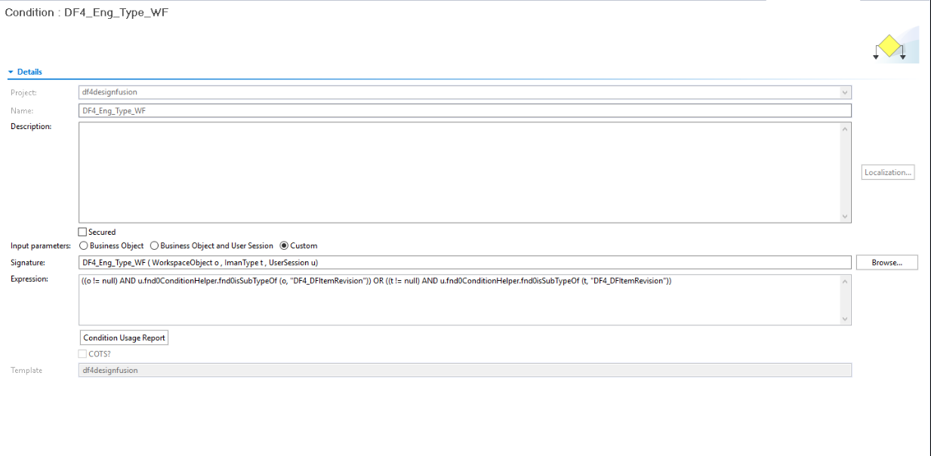Select Business Object and User Session option

[x=154, y=245]
